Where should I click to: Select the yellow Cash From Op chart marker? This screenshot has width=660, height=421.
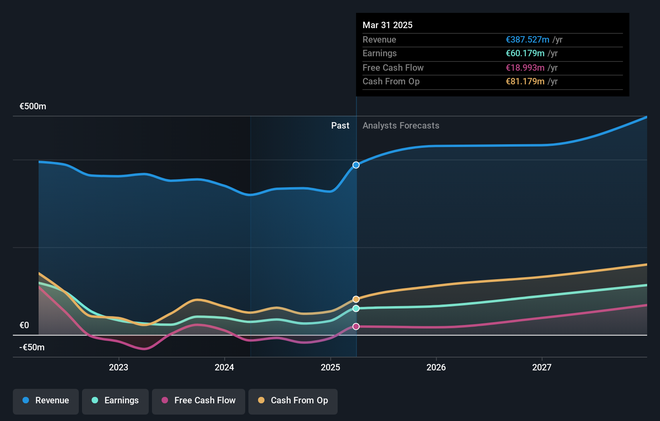tap(356, 299)
